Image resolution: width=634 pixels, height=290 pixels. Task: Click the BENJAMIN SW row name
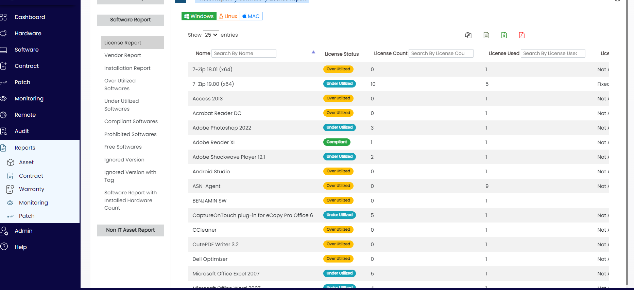pyautogui.click(x=209, y=201)
